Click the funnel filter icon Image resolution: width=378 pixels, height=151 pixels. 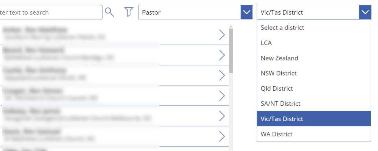click(129, 12)
